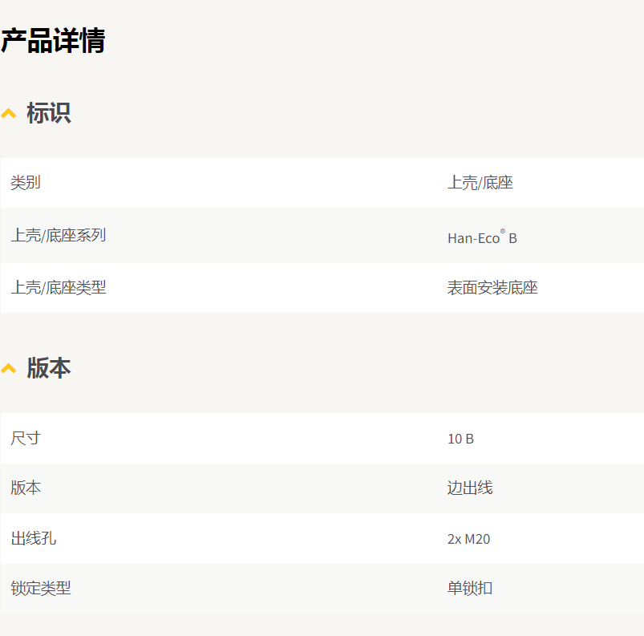The height and width of the screenshot is (636, 644).
Task: Select the 2x M20 value
Action: (x=468, y=539)
